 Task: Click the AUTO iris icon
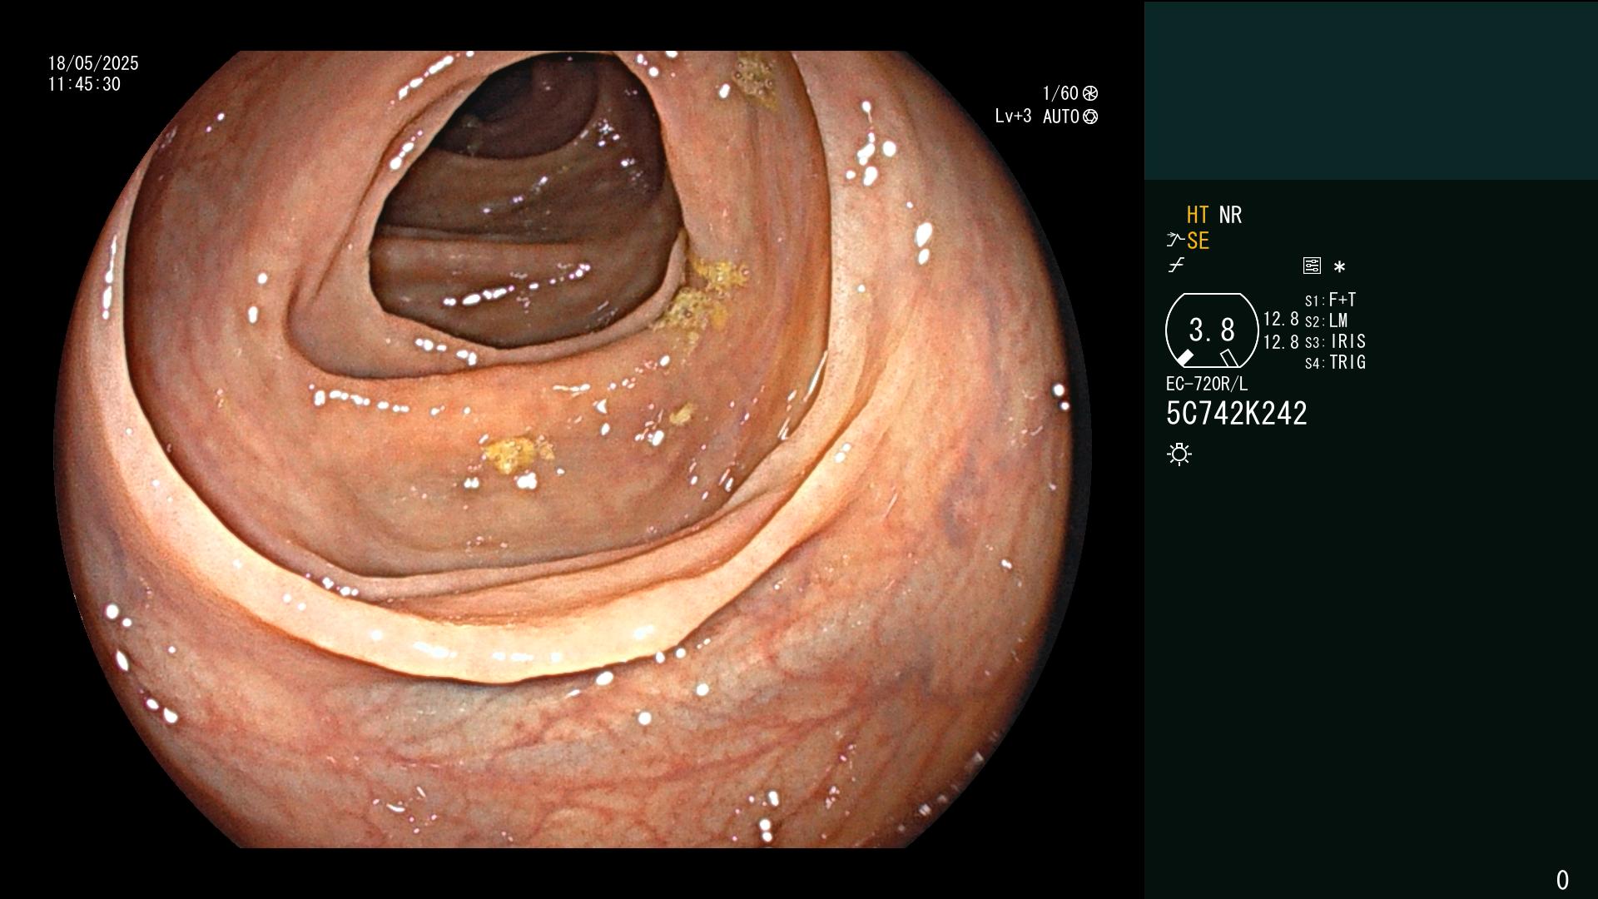tap(1090, 117)
